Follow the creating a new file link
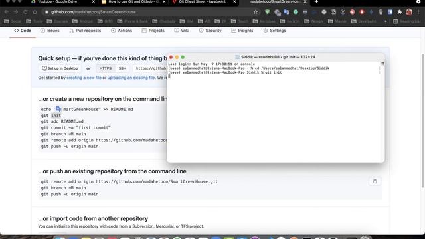Screen dimensions: 425x239 click(84, 78)
